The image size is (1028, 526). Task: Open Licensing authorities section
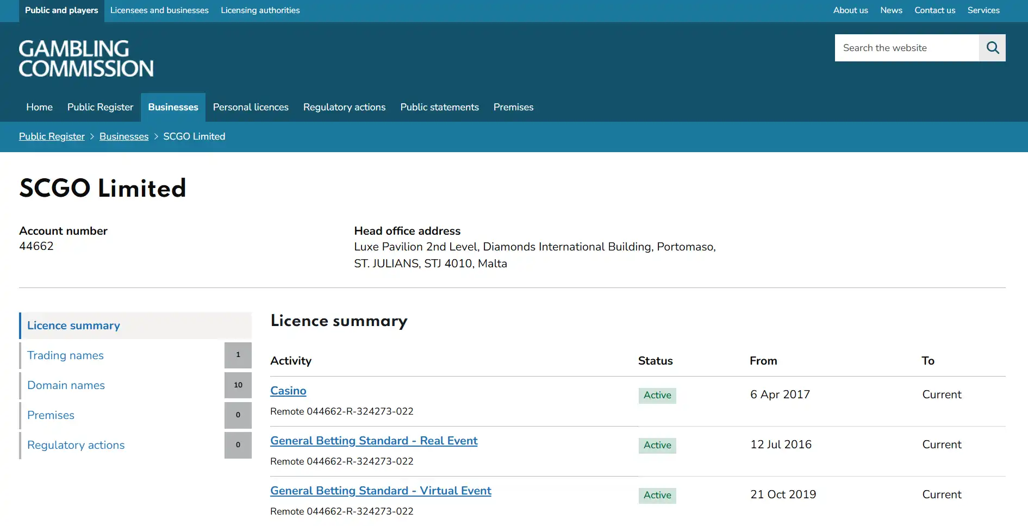click(x=260, y=10)
